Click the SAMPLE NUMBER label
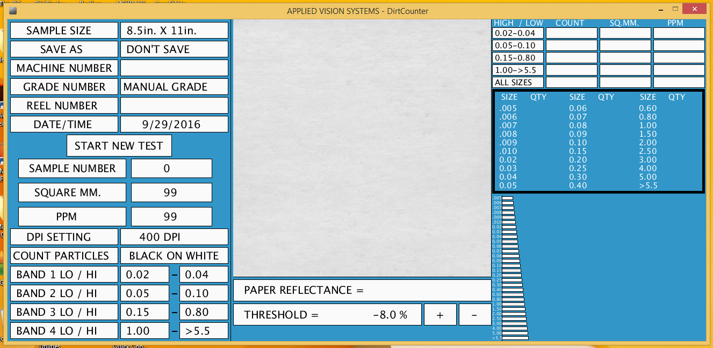713x348 pixels. pyautogui.click(x=72, y=168)
